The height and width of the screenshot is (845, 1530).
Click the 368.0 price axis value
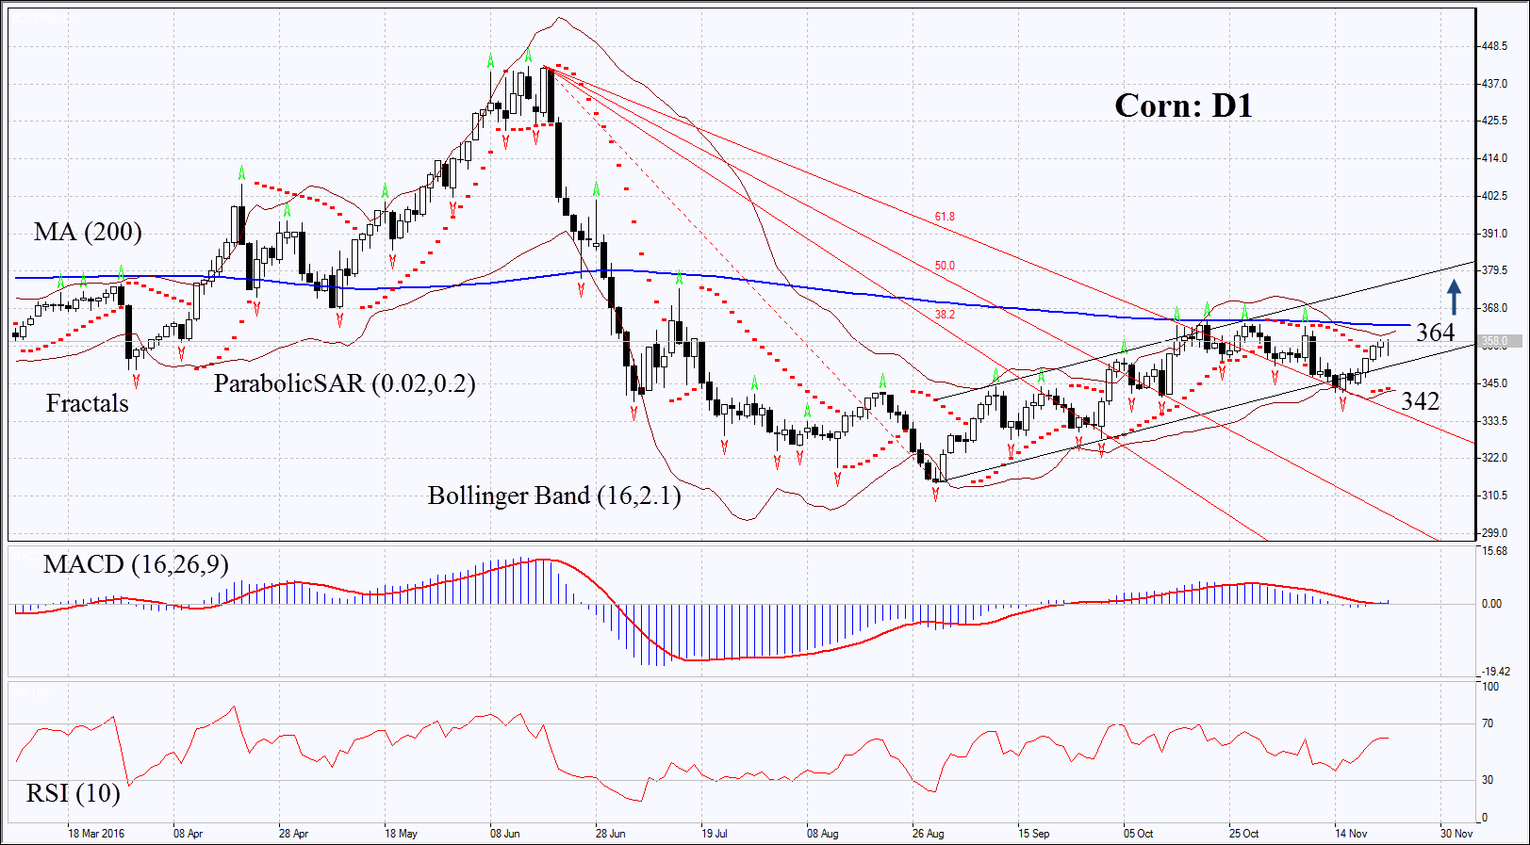(x=1494, y=308)
